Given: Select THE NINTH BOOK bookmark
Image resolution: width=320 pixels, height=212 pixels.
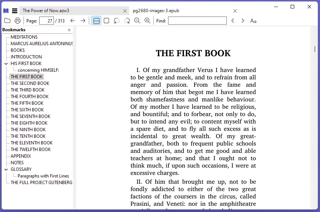Looking at the screenshot, I should 28,130.
